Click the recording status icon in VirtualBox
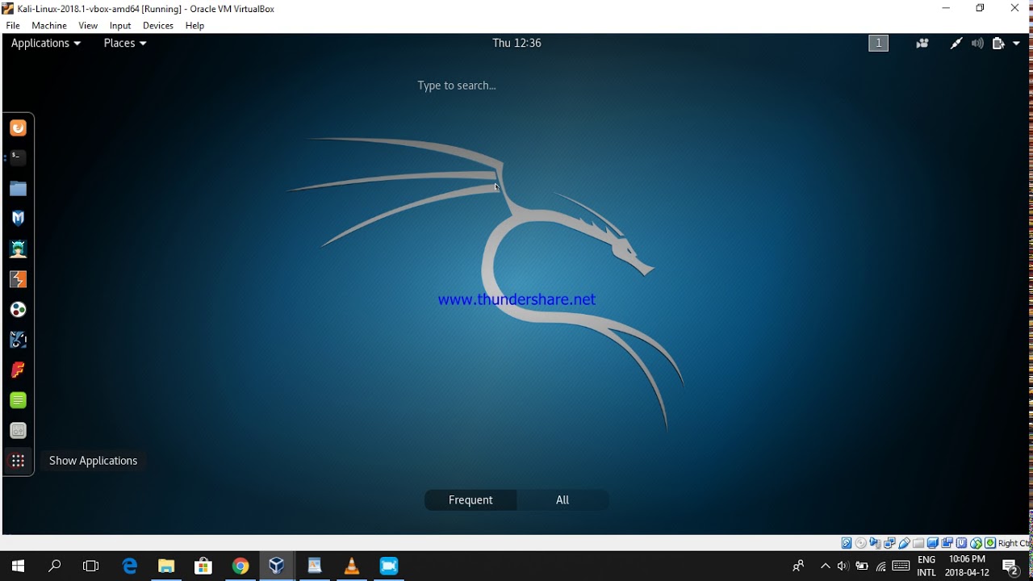Screen dimensions: 1033x581 click(947, 543)
